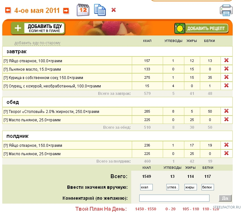Delete the Творог «Столовый» lunch row

(x=226, y=111)
